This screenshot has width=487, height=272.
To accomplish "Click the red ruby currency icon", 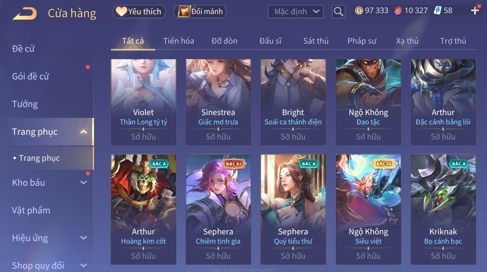I will (x=398, y=11).
